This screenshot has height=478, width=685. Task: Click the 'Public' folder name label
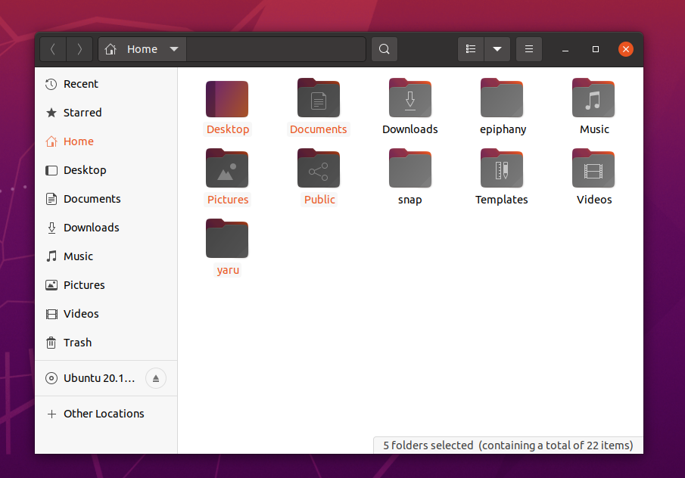319,200
